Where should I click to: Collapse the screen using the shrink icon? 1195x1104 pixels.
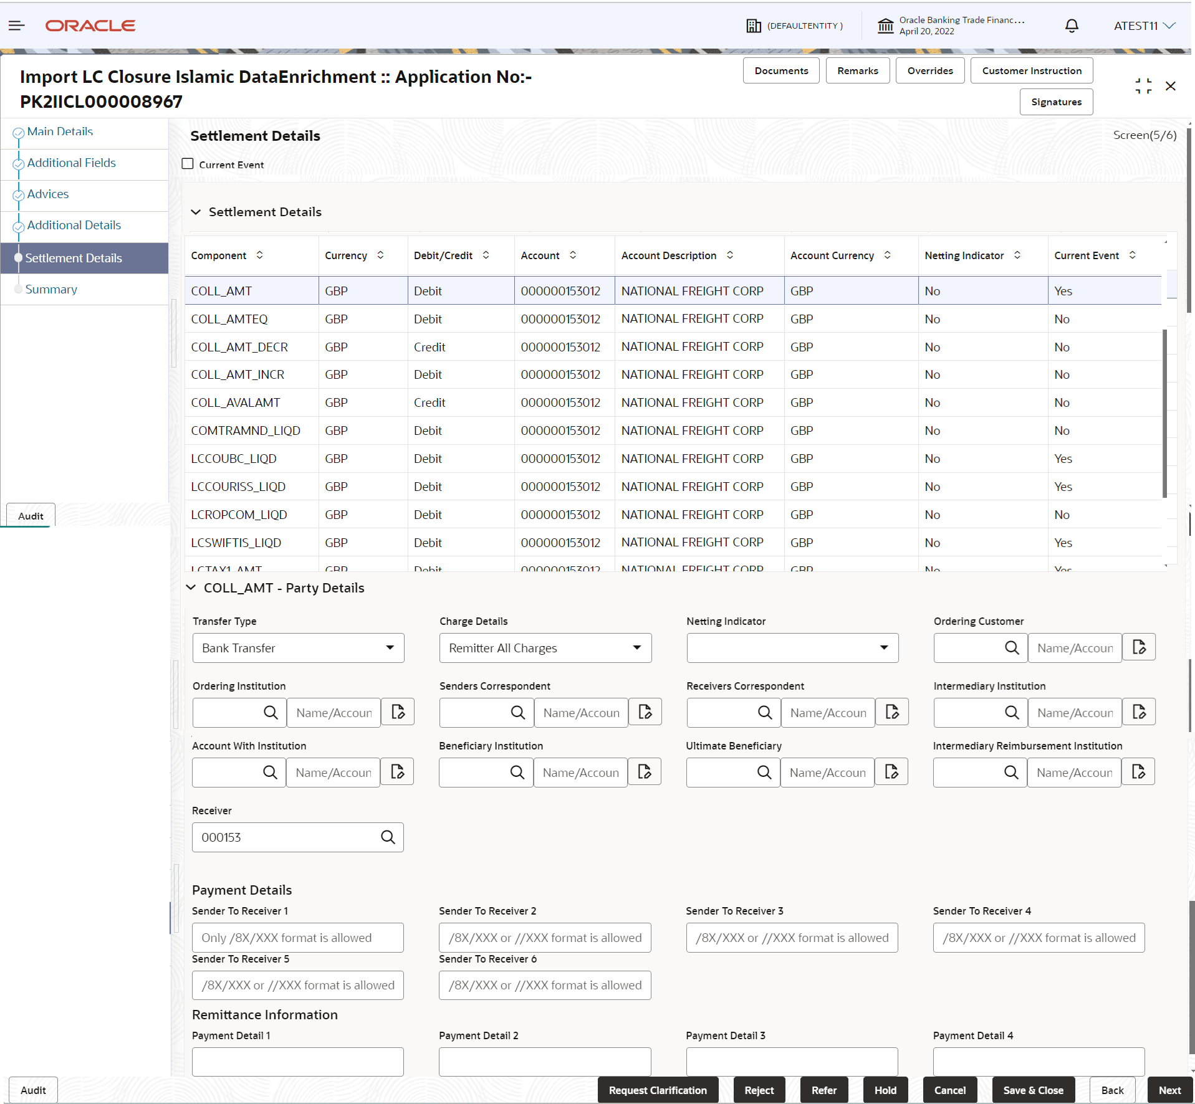[1143, 86]
